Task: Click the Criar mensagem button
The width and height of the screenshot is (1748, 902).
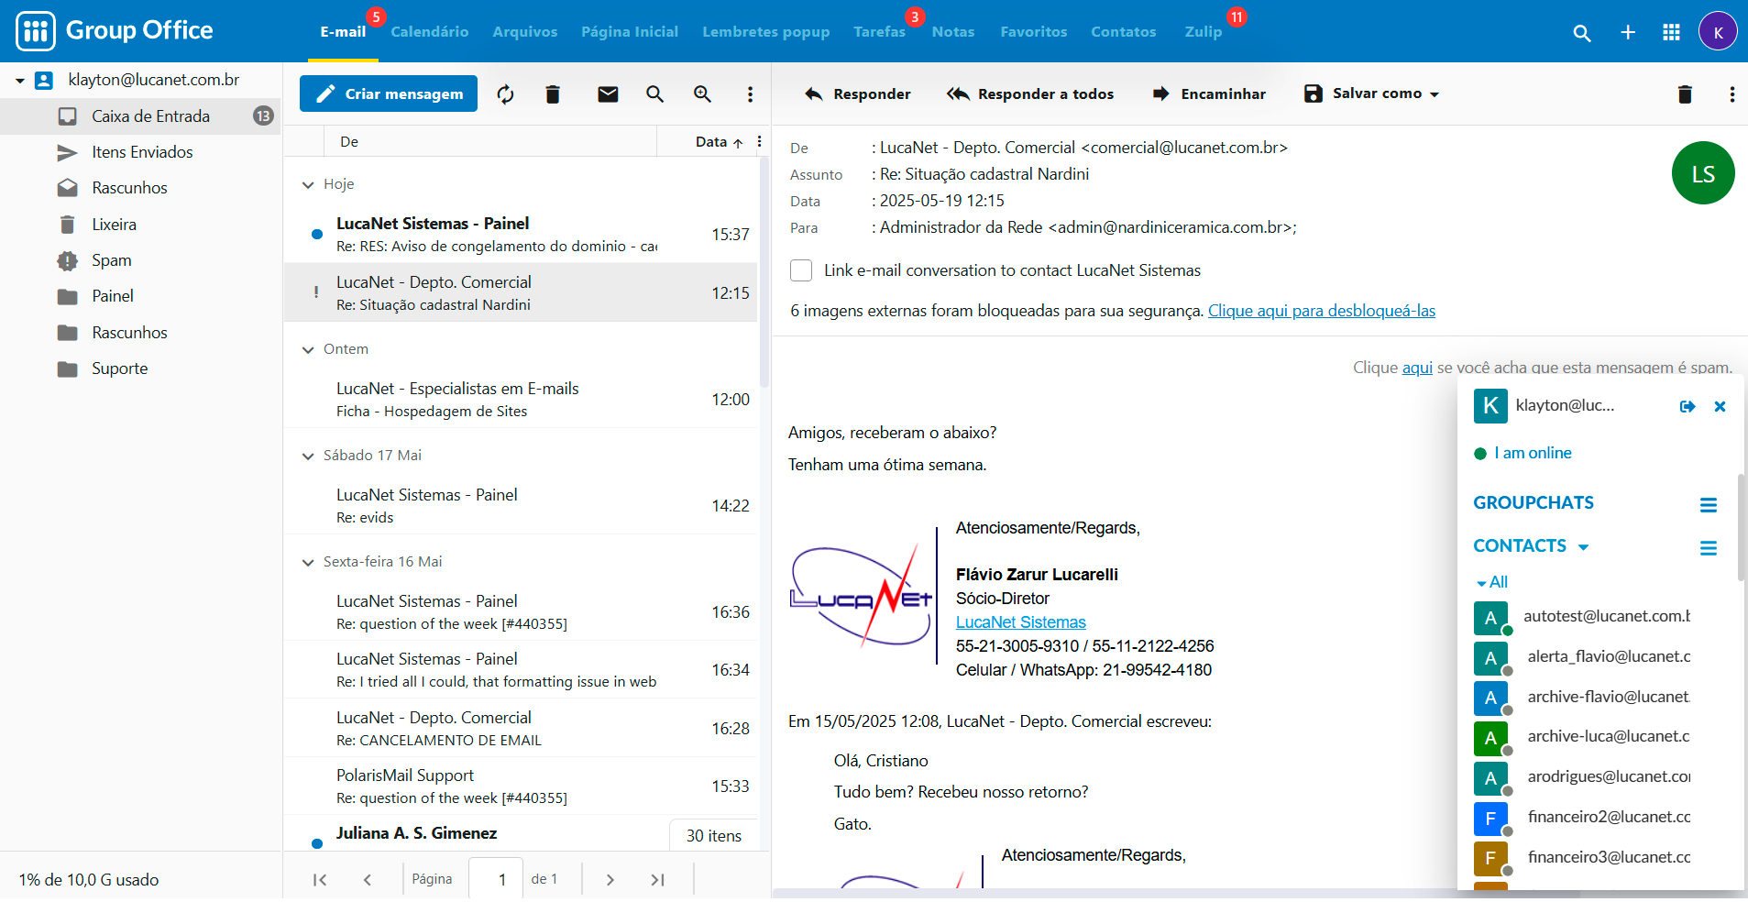Action: click(x=389, y=93)
